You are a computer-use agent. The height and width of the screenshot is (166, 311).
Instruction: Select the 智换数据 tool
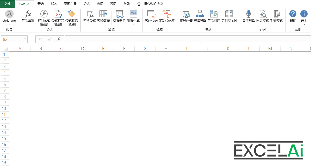(103, 16)
